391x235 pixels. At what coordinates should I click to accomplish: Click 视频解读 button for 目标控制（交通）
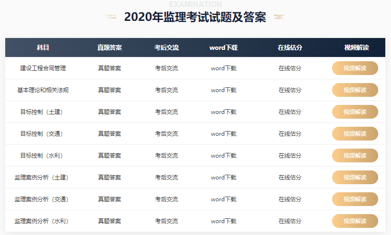tap(355, 133)
